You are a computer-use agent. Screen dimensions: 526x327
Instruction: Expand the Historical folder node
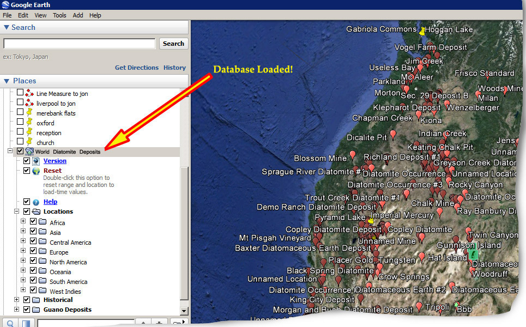point(16,300)
